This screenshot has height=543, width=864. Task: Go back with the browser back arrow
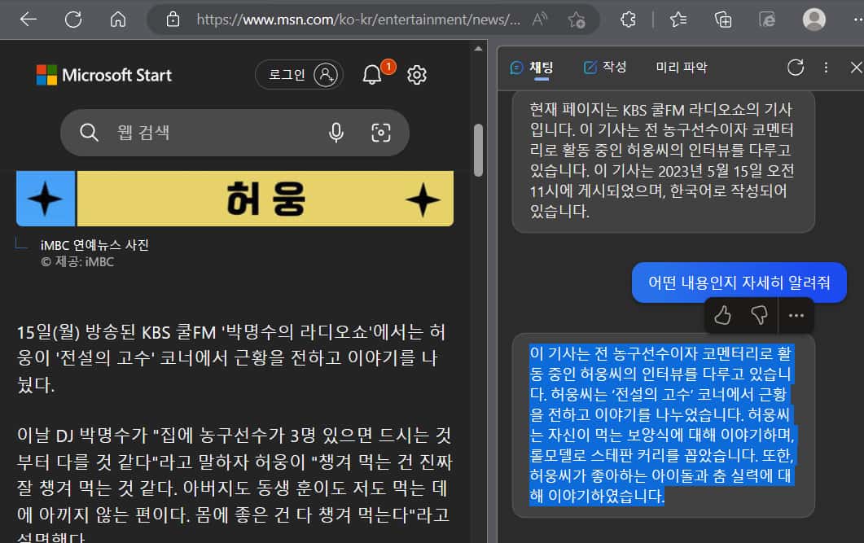(29, 20)
